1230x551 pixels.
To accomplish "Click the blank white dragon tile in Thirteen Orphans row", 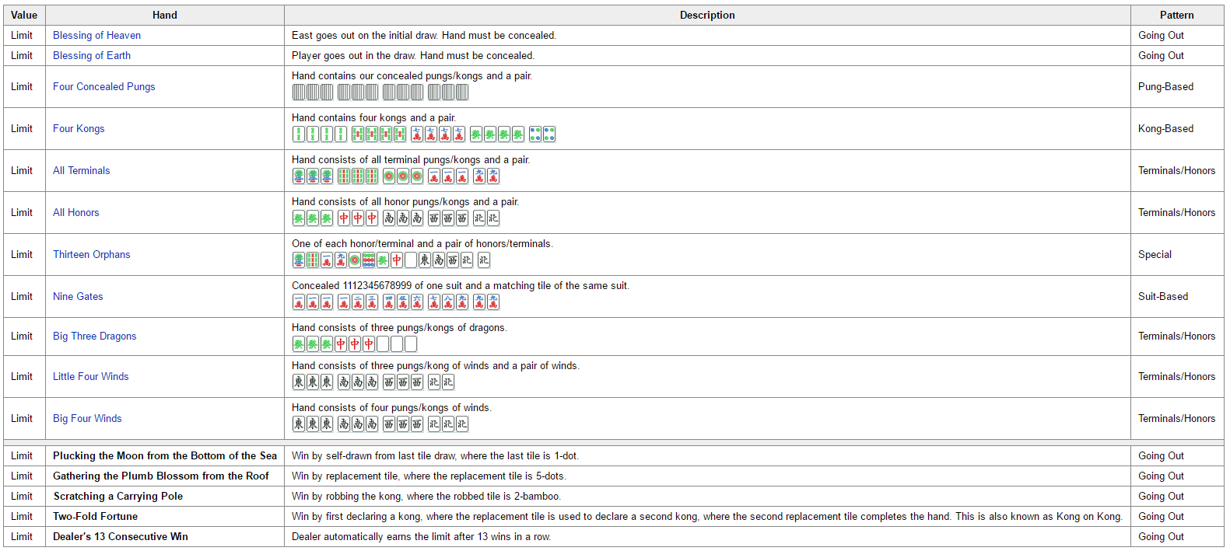I will pos(411,260).
